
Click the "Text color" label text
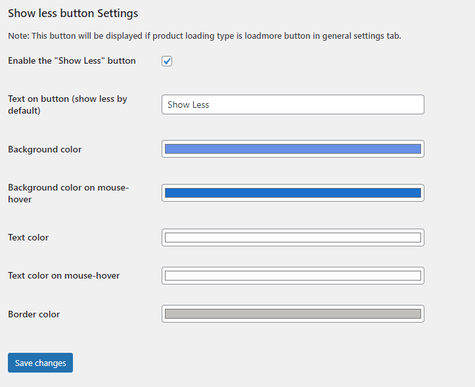(28, 237)
